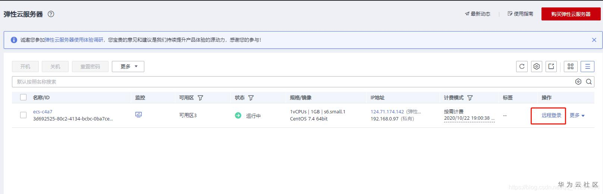Open the ecs-c4a7 server name link
The width and height of the screenshot is (603, 194).
[x=43, y=111]
